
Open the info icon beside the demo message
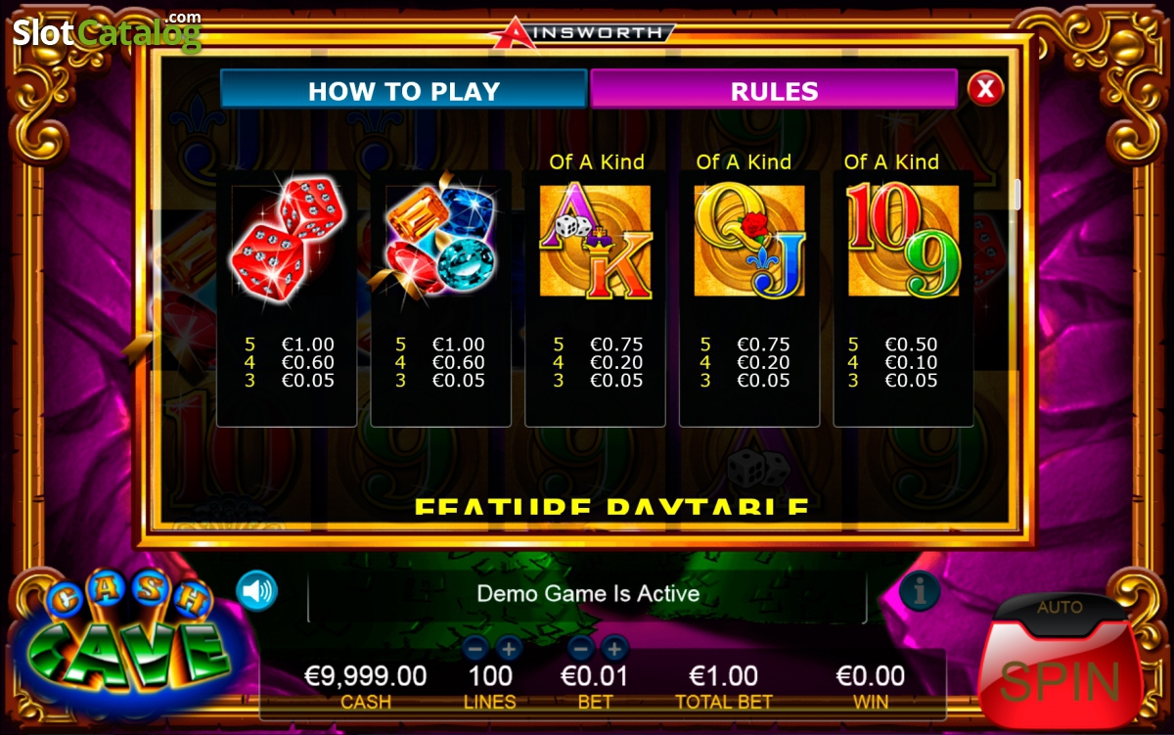pos(919,590)
